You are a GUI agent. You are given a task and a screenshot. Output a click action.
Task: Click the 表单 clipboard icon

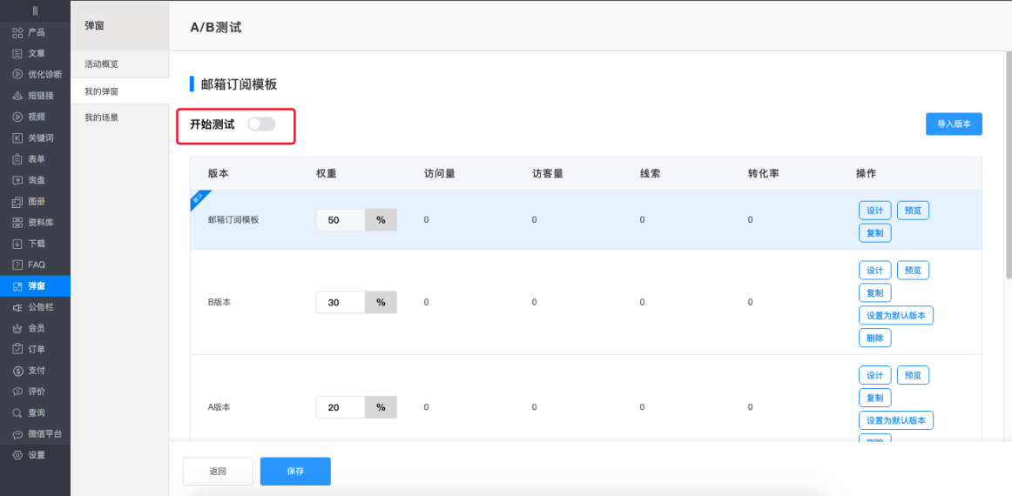tap(17, 158)
